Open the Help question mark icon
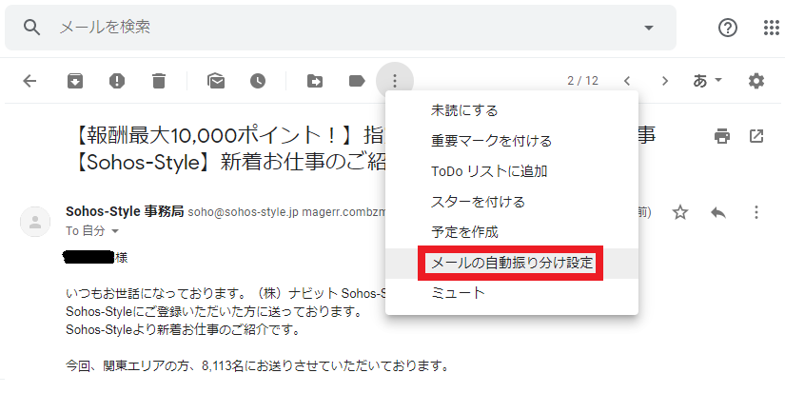The image size is (785, 393). pos(727,28)
